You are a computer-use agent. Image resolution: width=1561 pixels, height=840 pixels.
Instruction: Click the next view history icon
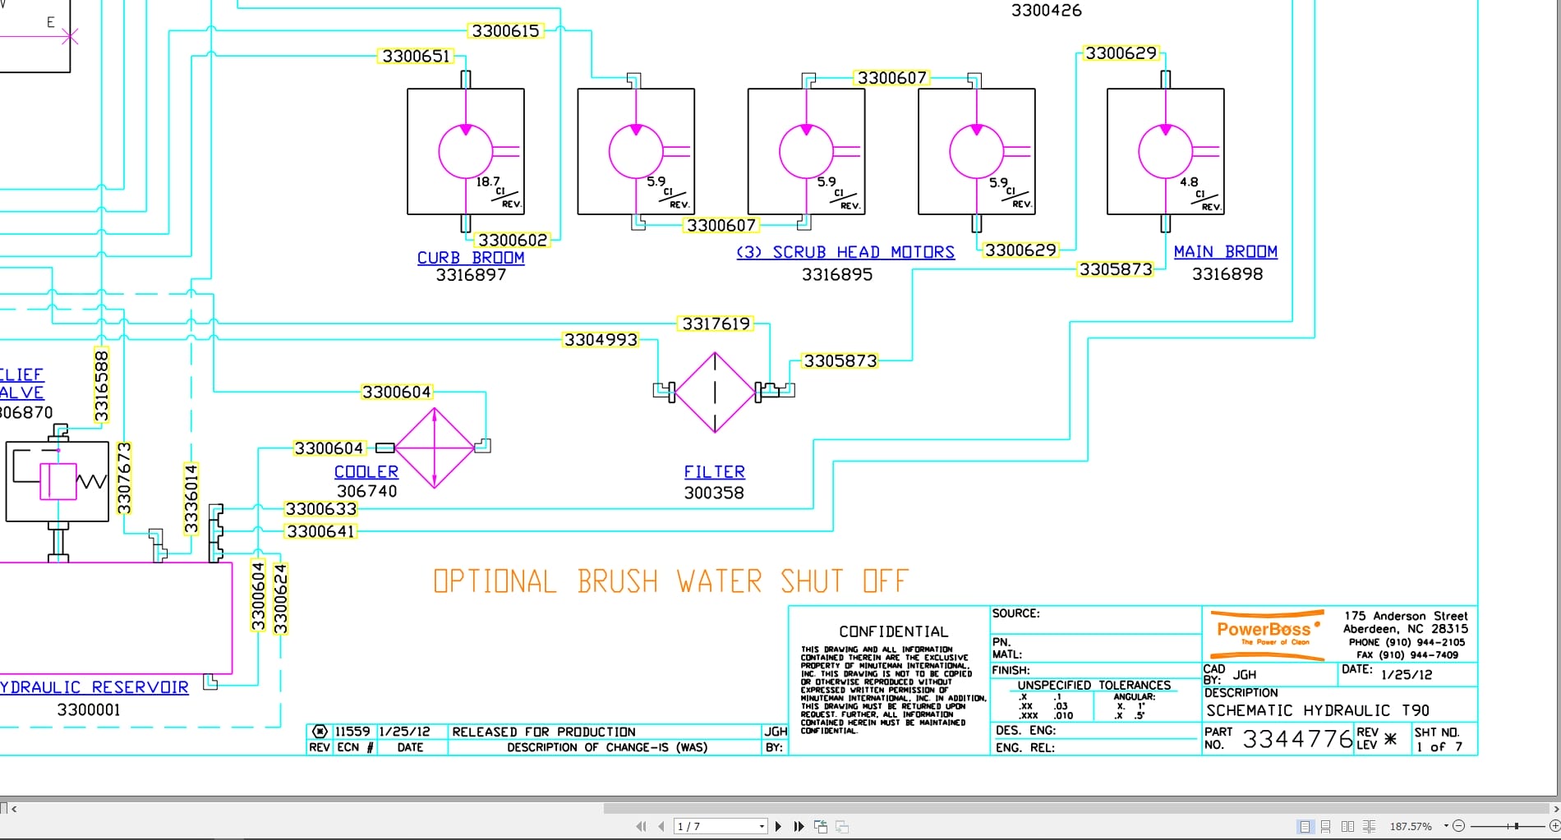[842, 826]
